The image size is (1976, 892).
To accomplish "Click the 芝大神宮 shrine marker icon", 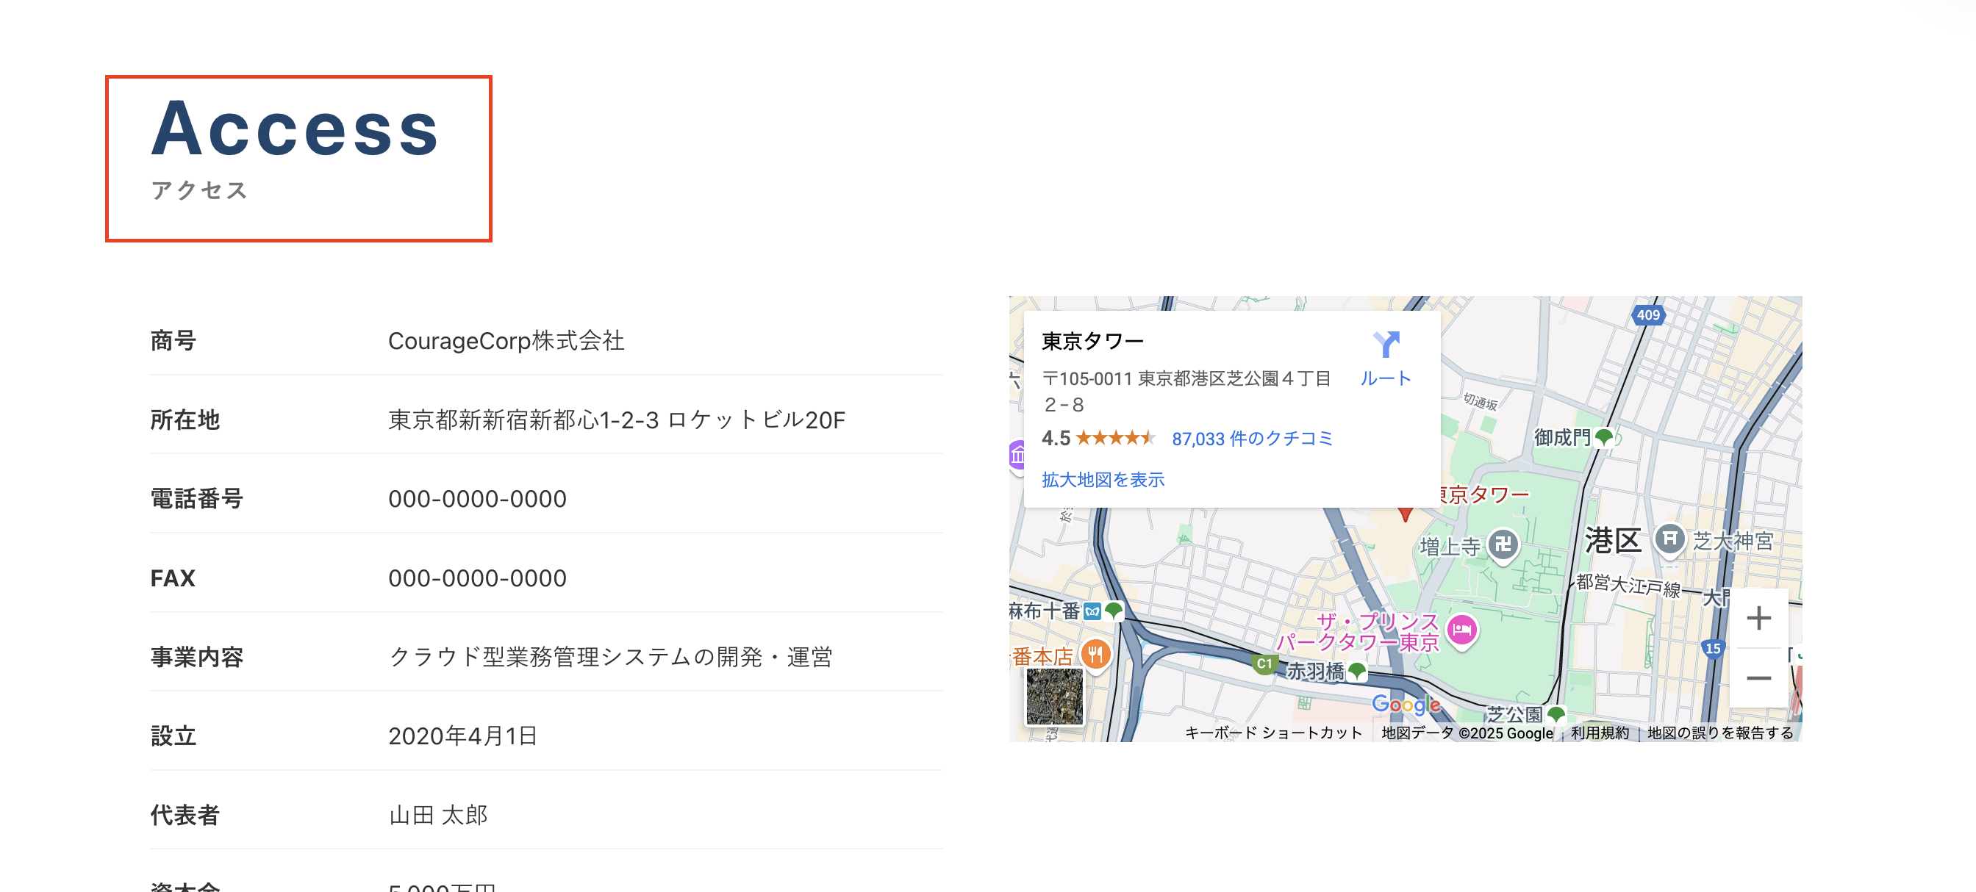I will (1669, 539).
